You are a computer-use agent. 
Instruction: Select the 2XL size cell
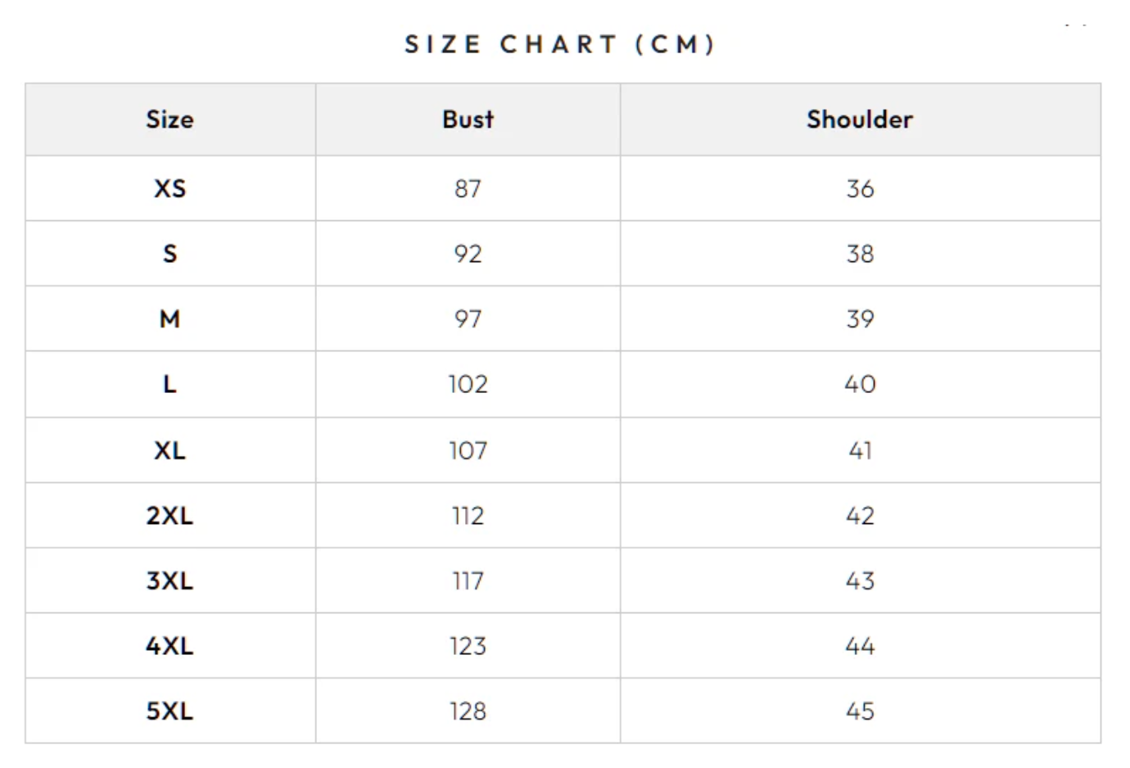(169, 516)
